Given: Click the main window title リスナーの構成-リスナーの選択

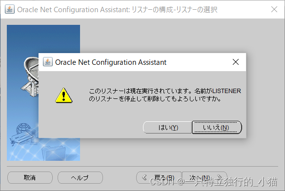Looking at the screenshot, I should click(x=174, y=9).
